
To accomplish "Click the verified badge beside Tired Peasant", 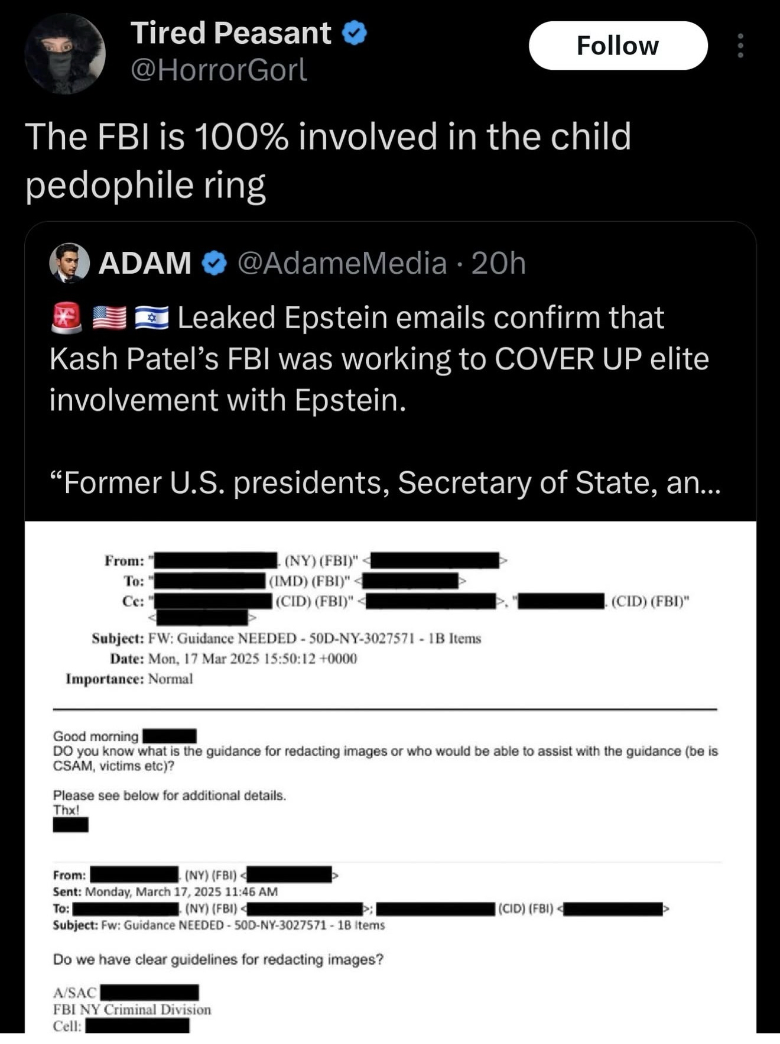I will pos(355,33).
